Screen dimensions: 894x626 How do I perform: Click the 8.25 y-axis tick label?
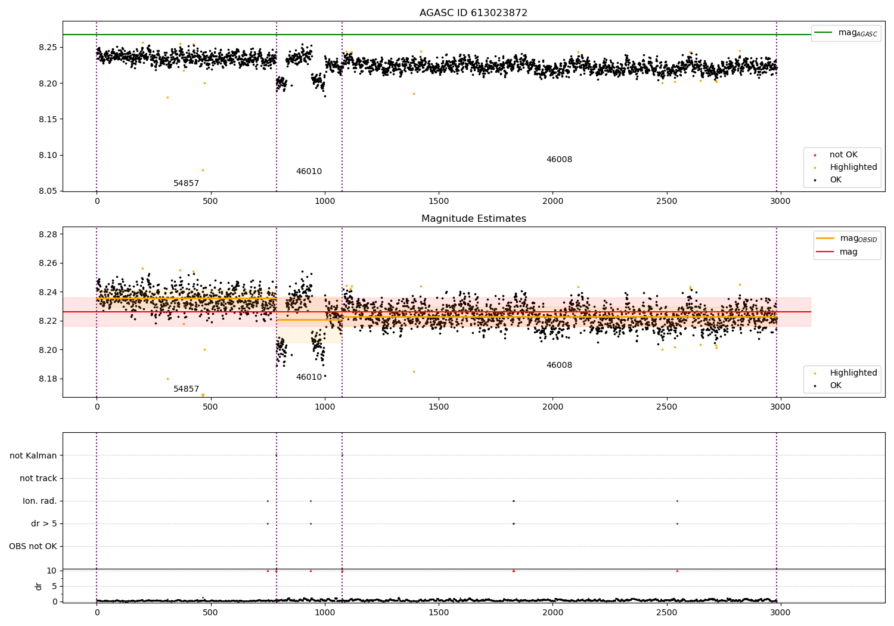[x=47, y=48]
